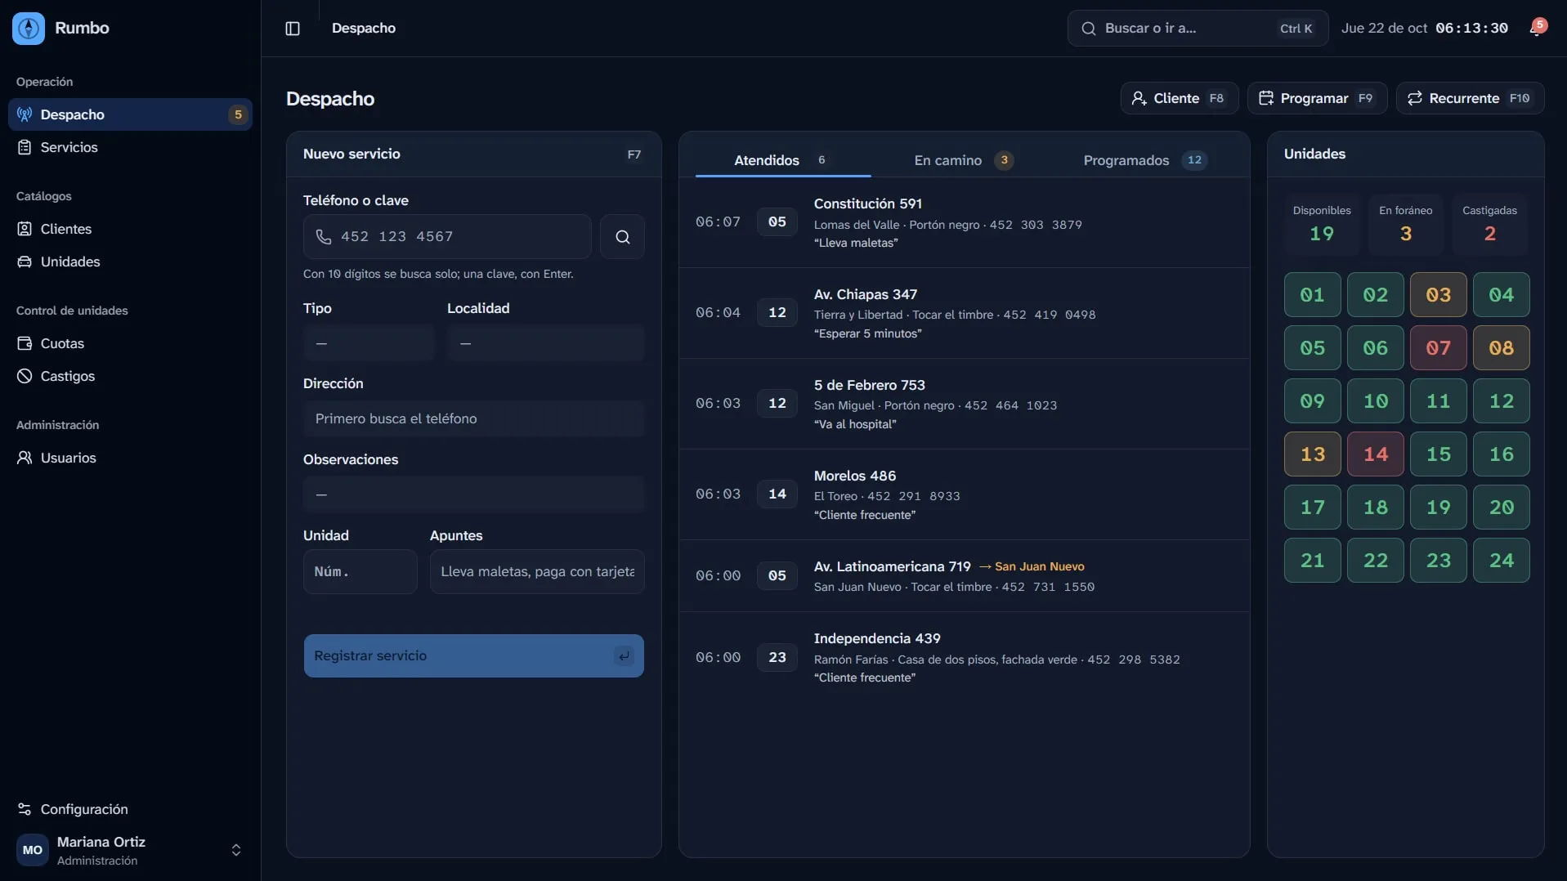Click the Servicios clipboard icon
This screenshot has height=881, width=1567.
(x=25, y=147)
